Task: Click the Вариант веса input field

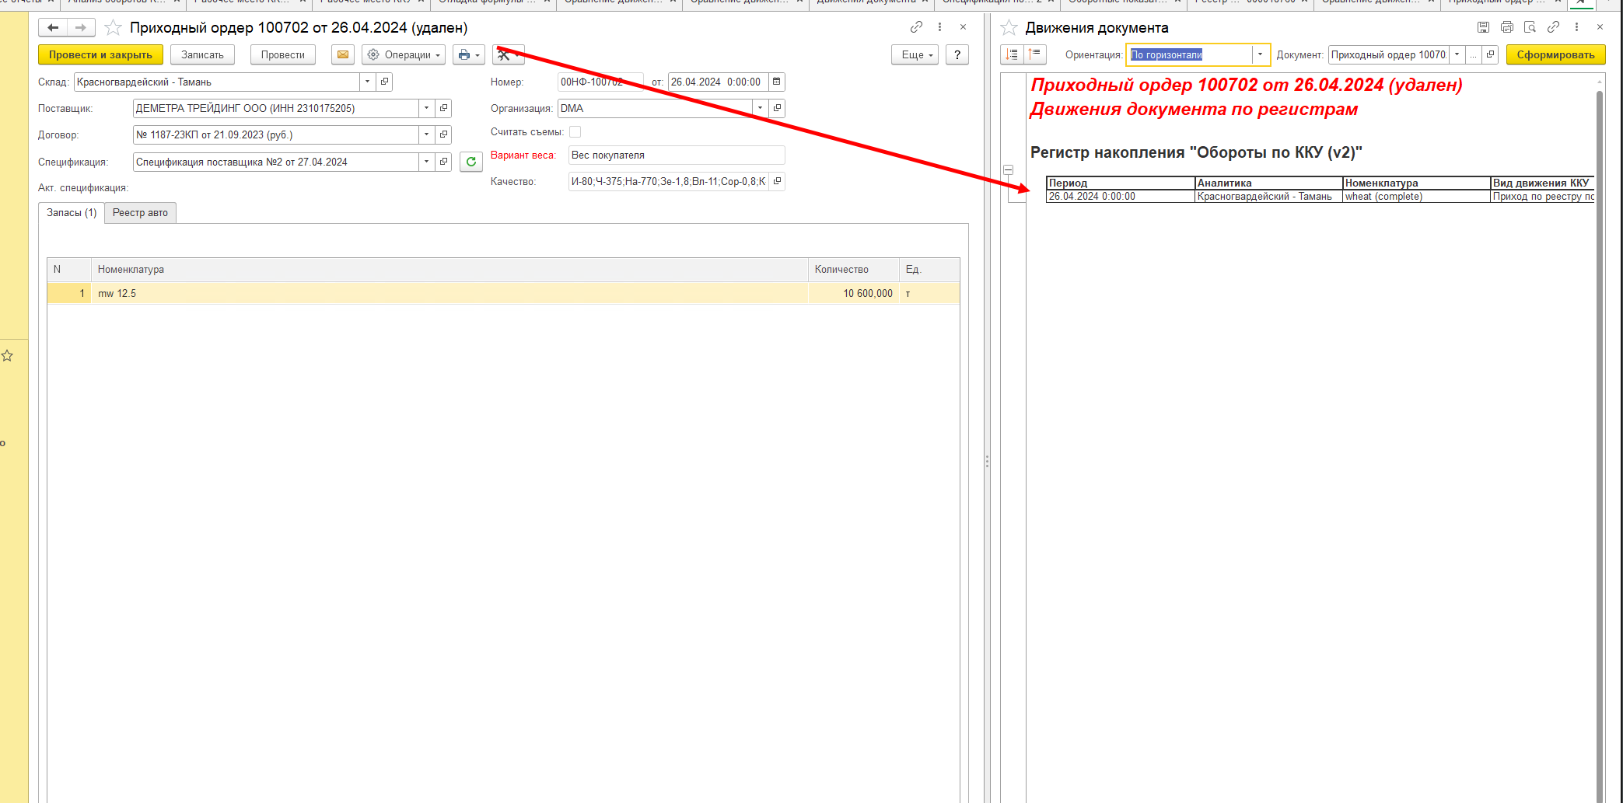Action: coord(676,155)
